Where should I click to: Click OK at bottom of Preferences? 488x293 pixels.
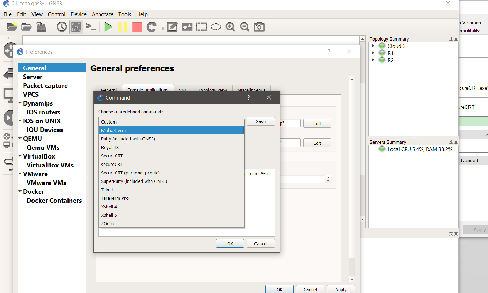point(280,289)
